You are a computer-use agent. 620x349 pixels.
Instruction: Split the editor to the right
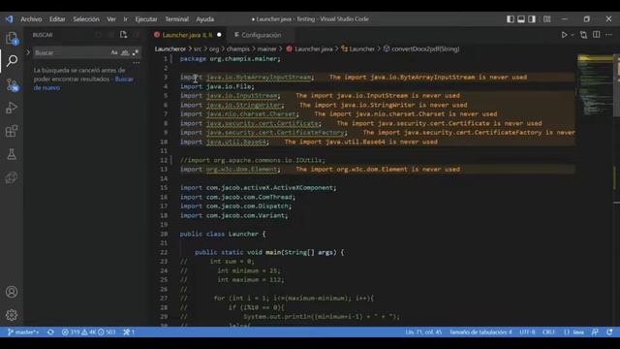(597, 35)
